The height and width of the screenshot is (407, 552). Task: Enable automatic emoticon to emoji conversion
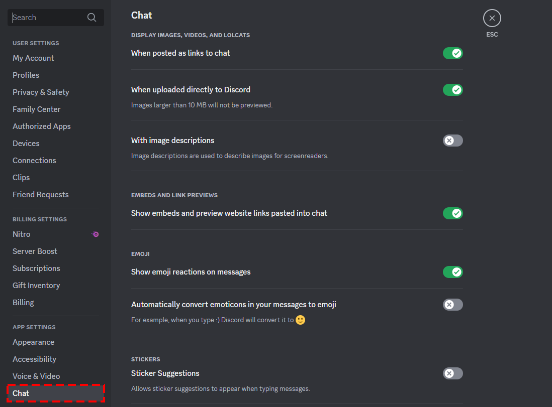click(x=453, y=305)
